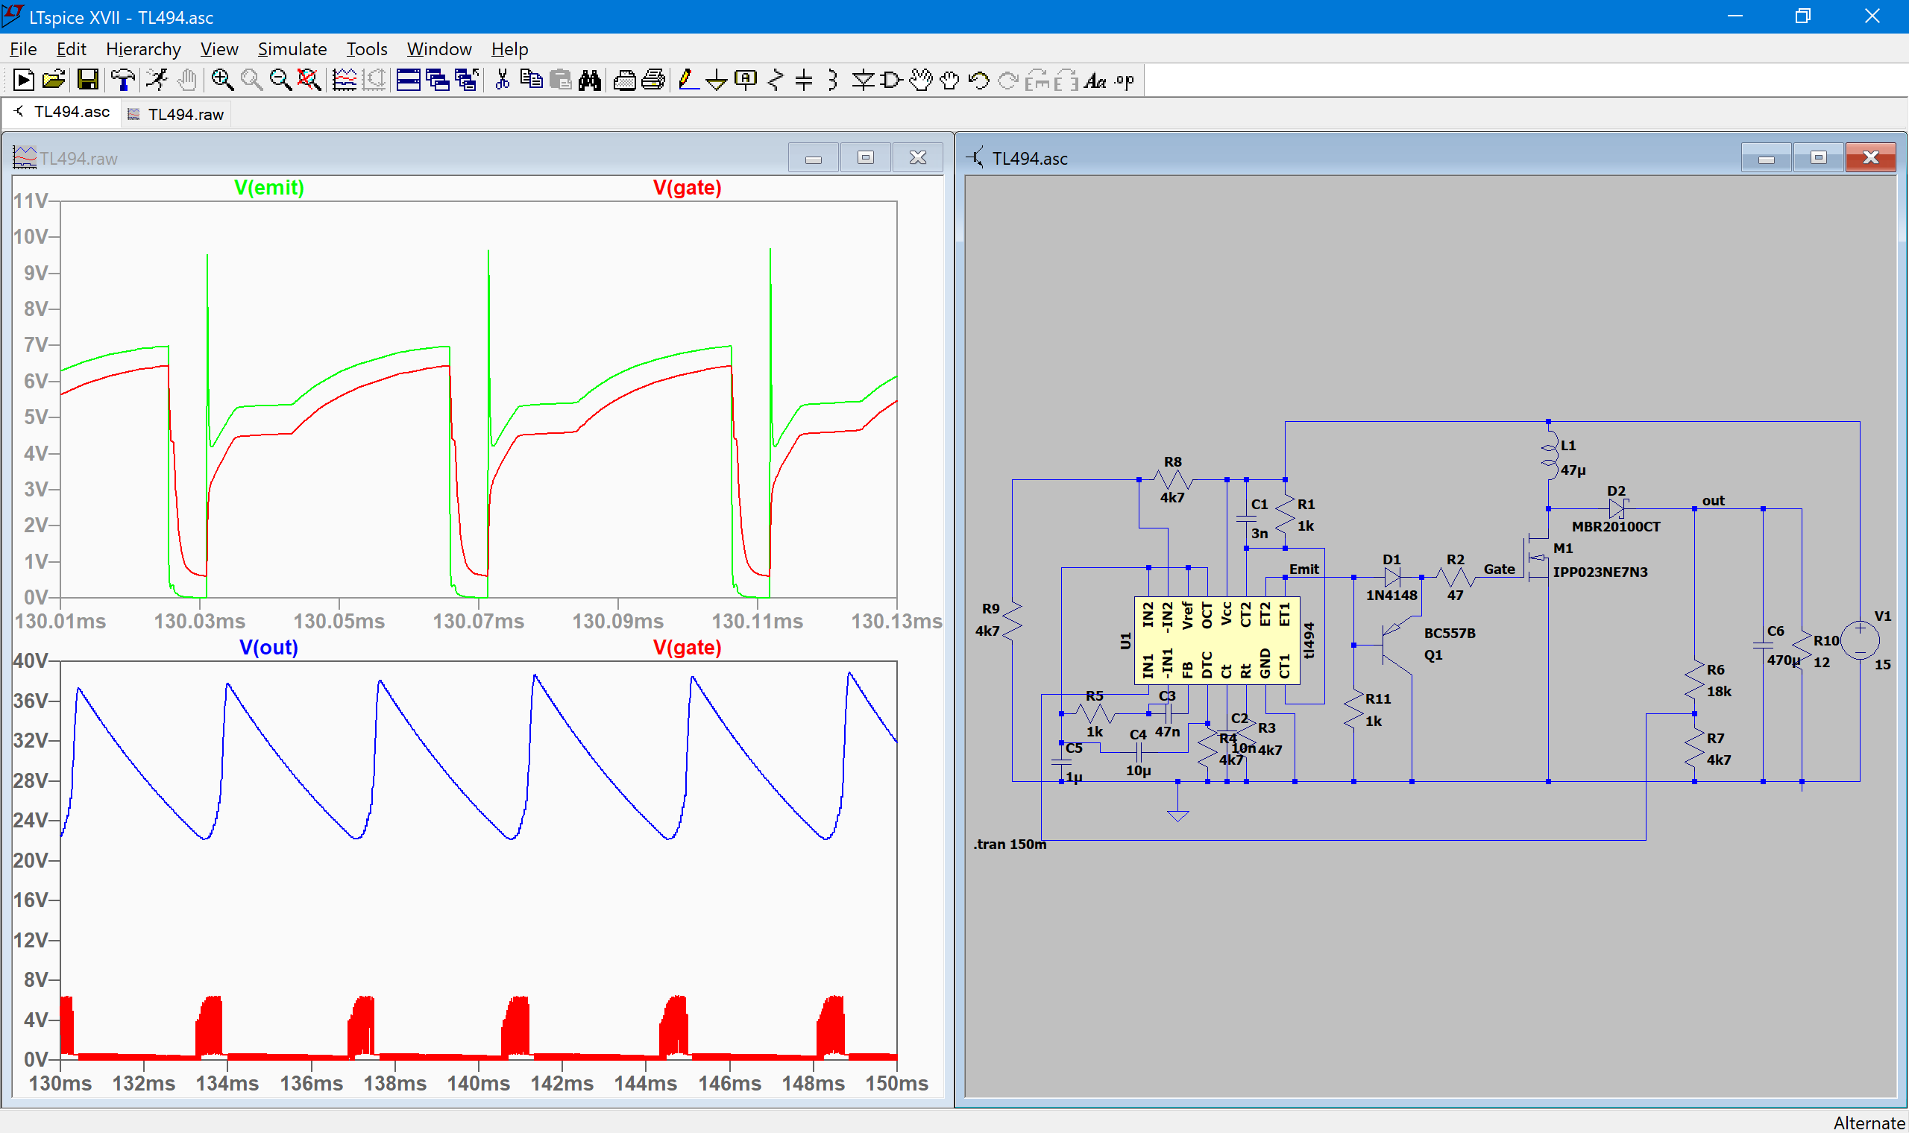Click the 'out' net label
This screenshot has height=1133, width=1909.
1713,501
